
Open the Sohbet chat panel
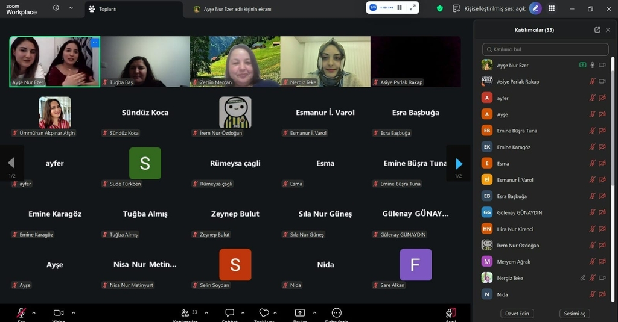(229, 313)
